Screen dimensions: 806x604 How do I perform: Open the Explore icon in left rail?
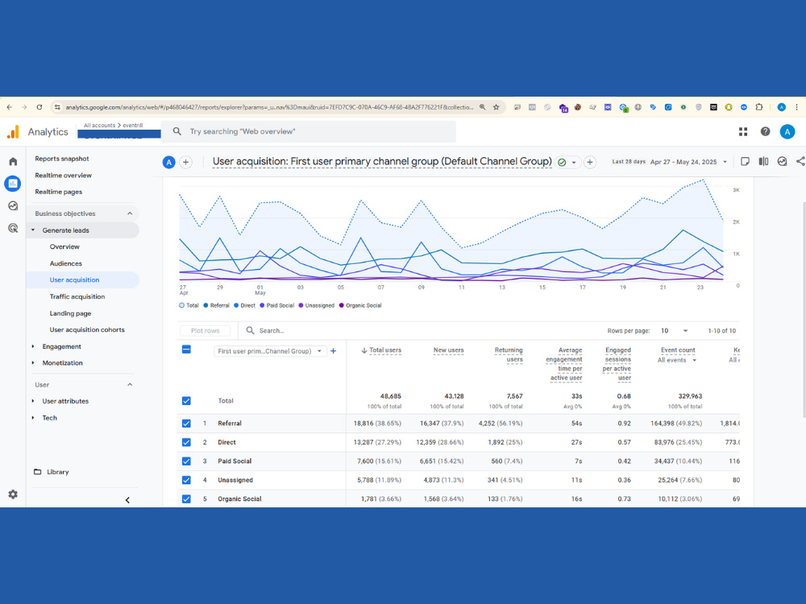coord(13,206)
